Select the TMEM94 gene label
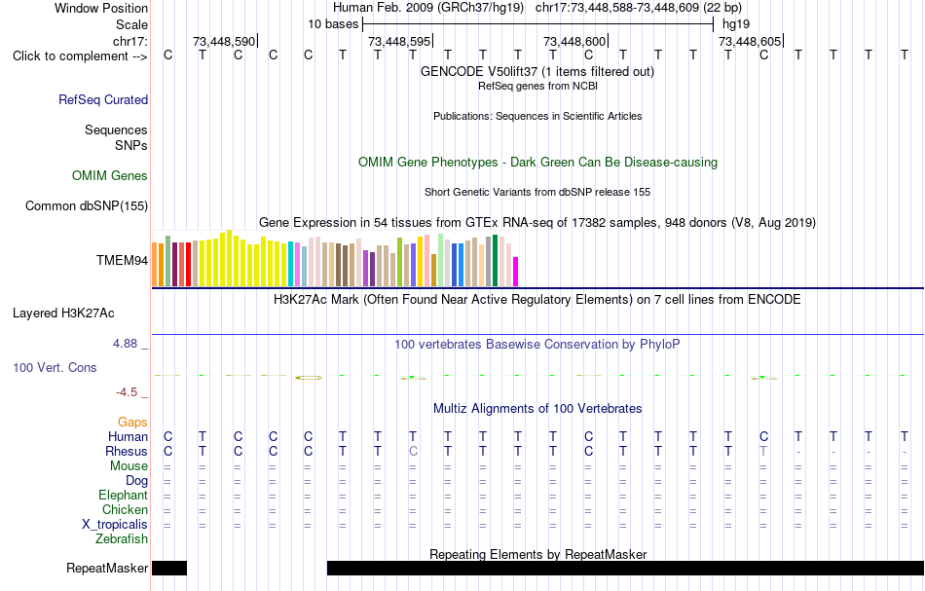This screenshot has height=591, width=925. pyautogui.click(x=122, y=260)
